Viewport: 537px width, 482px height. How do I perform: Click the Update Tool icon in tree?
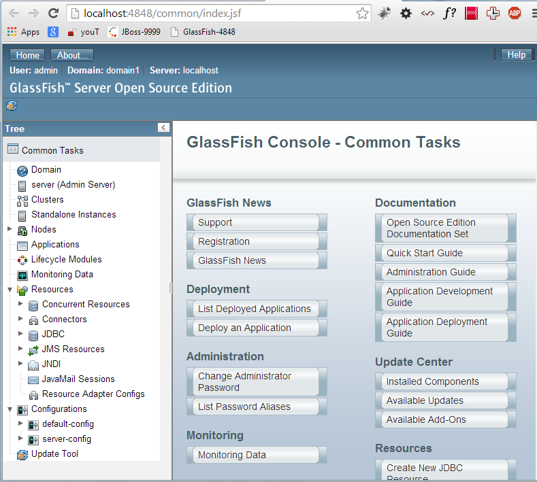point(22,455)
